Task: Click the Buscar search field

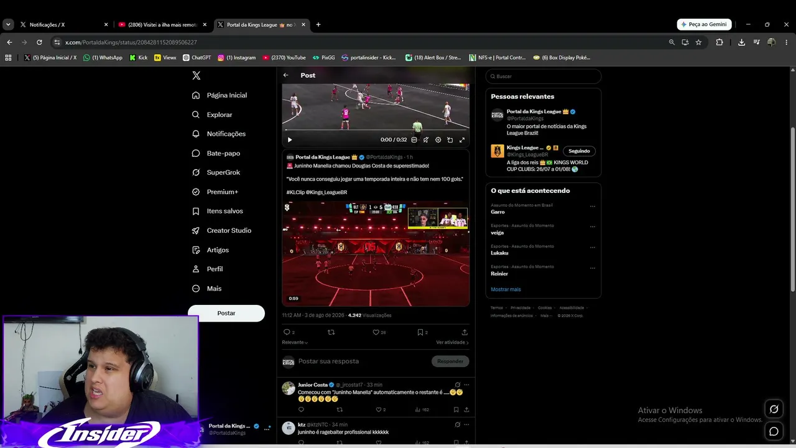Action: (543, 77)
